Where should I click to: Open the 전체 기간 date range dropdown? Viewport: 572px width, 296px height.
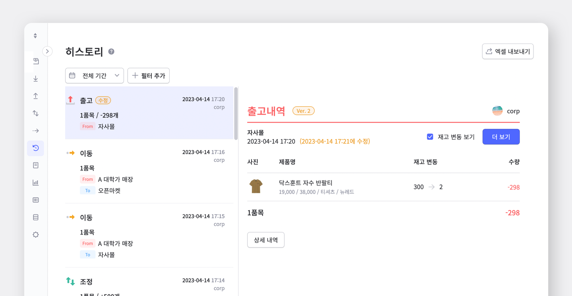pyautogui.click(x=94, y=76)
